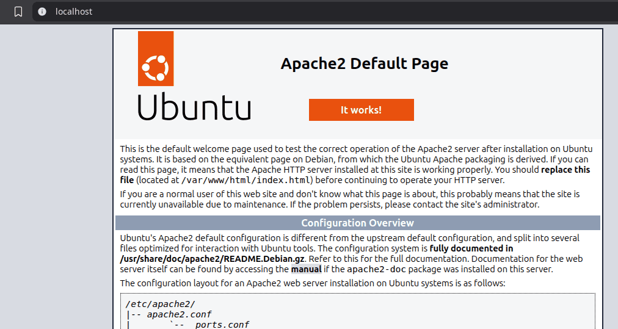Image resolution: width=618 pixels, height=329 pixels.
Task: Click the ports.conf entry in config tree
Action: click(222, 325)
